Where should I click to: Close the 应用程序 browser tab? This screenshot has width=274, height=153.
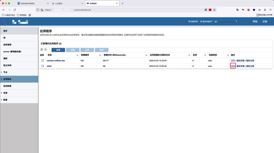[117, 3]
